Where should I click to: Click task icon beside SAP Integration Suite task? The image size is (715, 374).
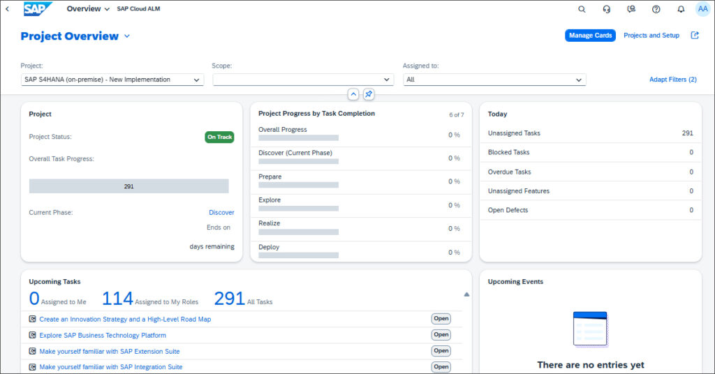point(32,367)
